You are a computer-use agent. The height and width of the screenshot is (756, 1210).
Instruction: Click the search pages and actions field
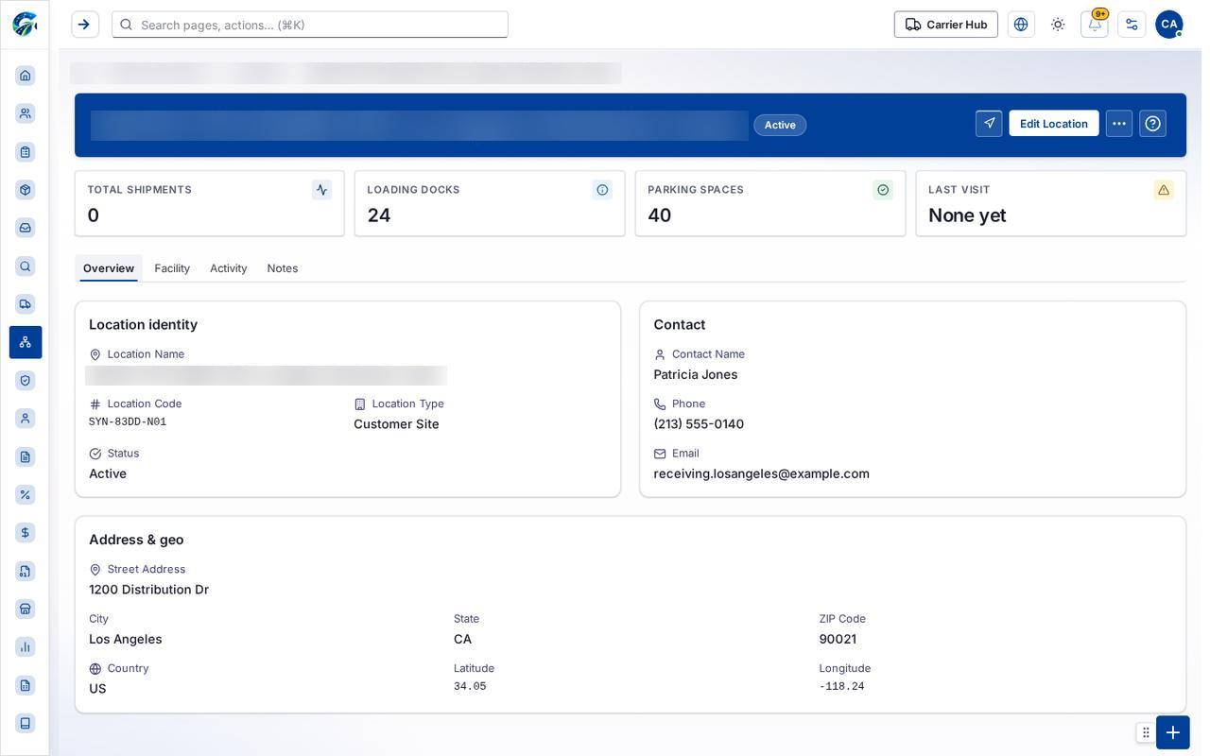[310, 25]
